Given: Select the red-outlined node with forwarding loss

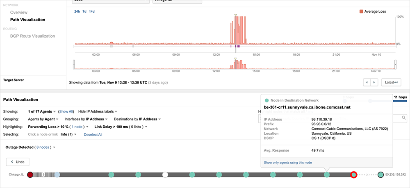Looking at the screenshot, I should [353, 175].
